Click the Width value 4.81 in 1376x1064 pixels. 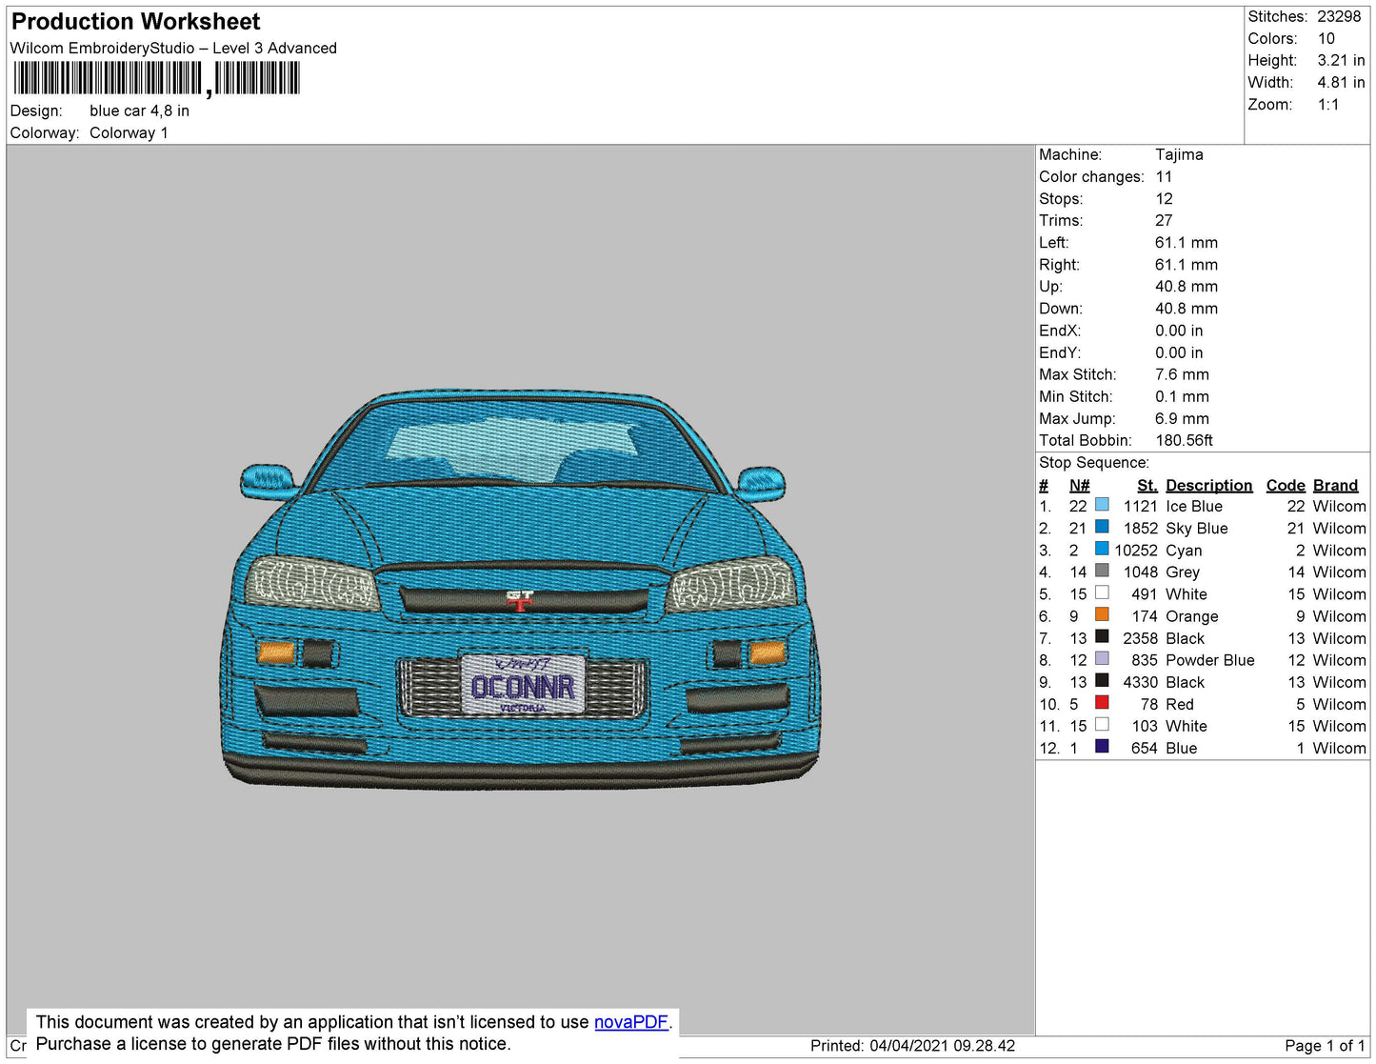(x=1341, y=82)
